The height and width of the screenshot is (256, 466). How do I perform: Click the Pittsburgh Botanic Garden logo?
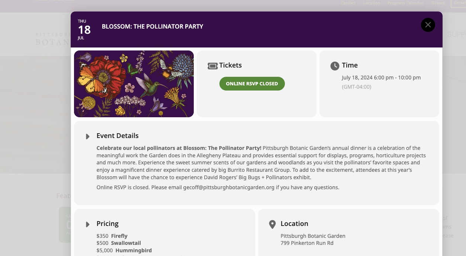coord(53,39)
